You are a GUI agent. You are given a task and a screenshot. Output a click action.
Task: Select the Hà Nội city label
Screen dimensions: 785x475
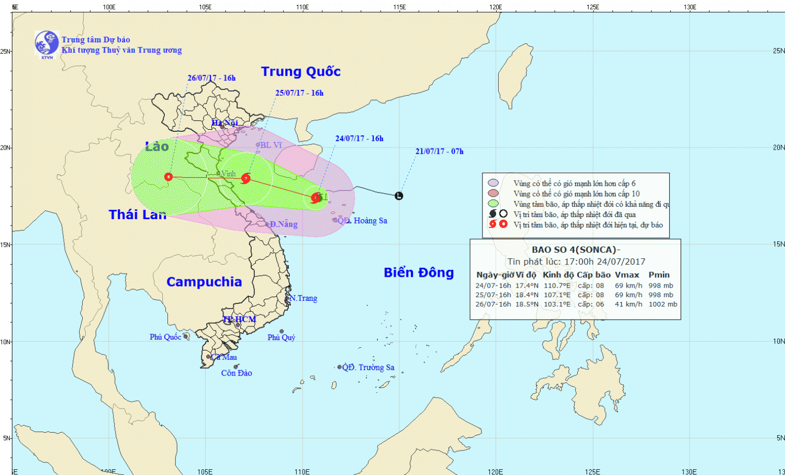[225, 123]
